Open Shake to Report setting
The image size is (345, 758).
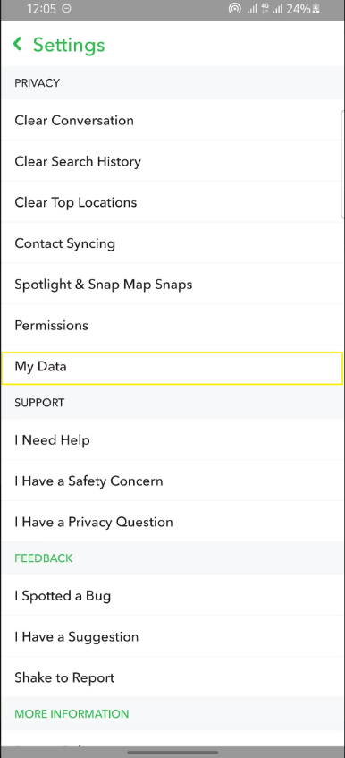click(x=172, y=677)
